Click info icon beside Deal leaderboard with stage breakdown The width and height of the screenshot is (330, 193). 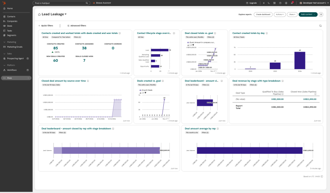click(113, 128)
